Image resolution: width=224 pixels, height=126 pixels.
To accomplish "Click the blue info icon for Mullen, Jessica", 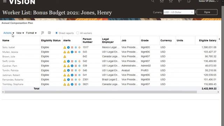I will click(x=72, y=52).
